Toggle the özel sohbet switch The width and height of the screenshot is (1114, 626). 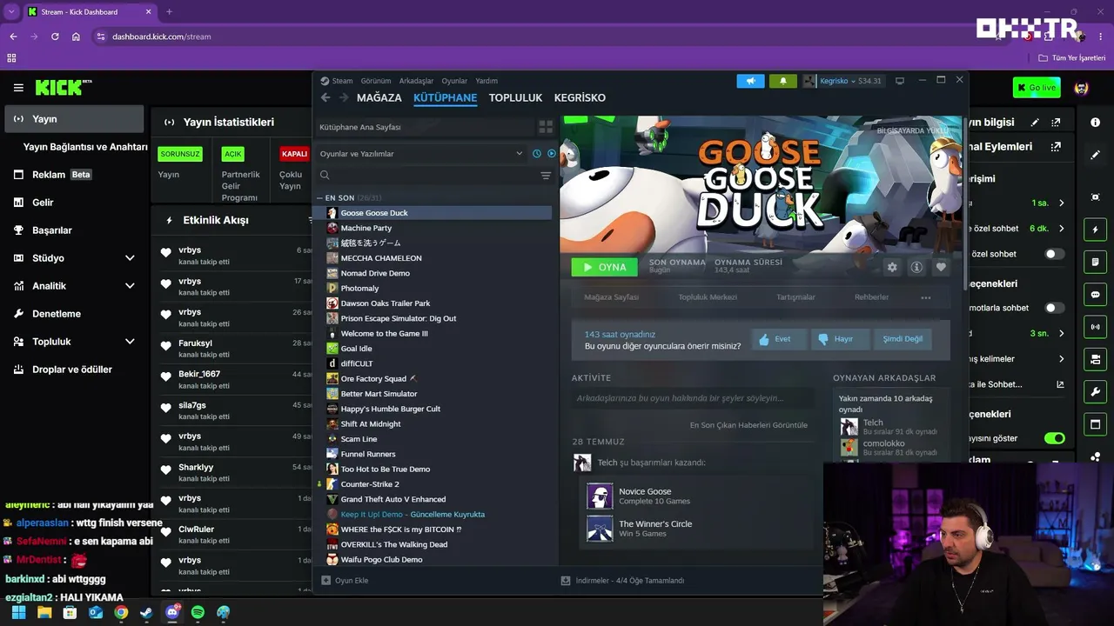click(1054, 254)
